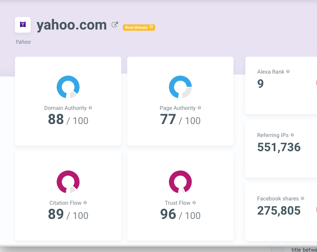The image size is (317, 252).
Task: Click the Facebook shares count 275,805
Action: [278, 210]
